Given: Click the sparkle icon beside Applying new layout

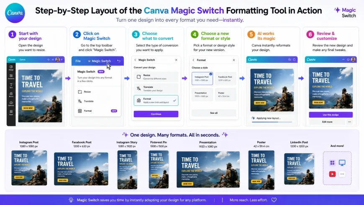Looking at the screenshot, I should tap(253, 118).
